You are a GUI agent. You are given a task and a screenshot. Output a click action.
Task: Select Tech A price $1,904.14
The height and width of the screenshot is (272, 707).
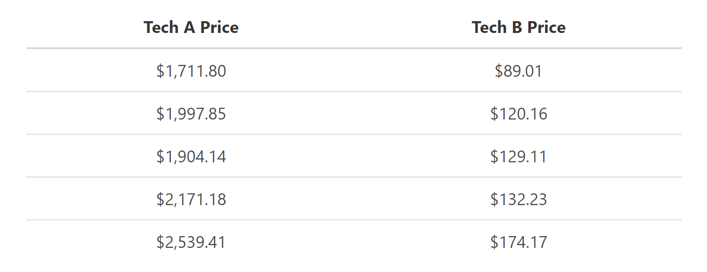click(x=191, y=157)
